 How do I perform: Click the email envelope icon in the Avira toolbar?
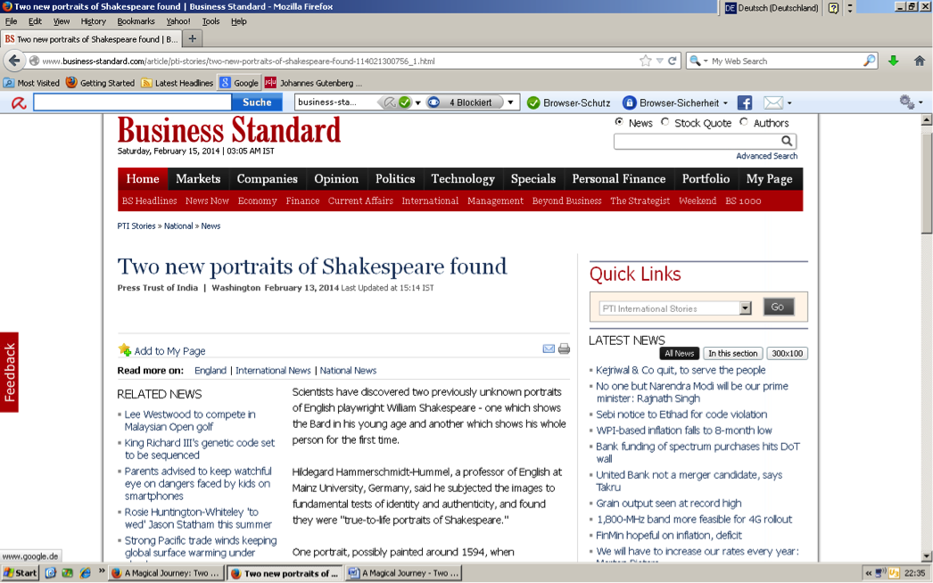point(773,103)
